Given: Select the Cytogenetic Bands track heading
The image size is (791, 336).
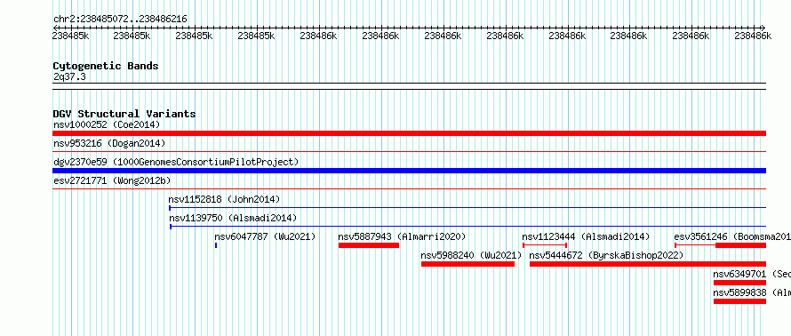Looking at the screenshot, I should coord(106,66).
